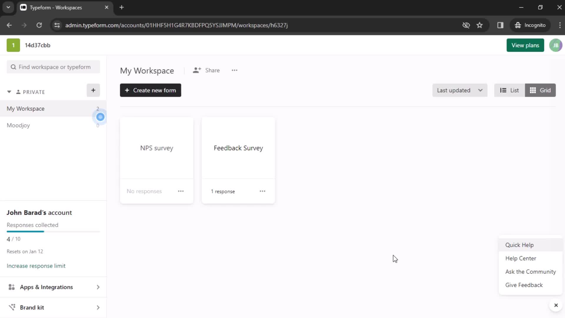The image size is (565, 318).
Task: Click the three-dot menu on NPS survey
Action: coord(181,191)
